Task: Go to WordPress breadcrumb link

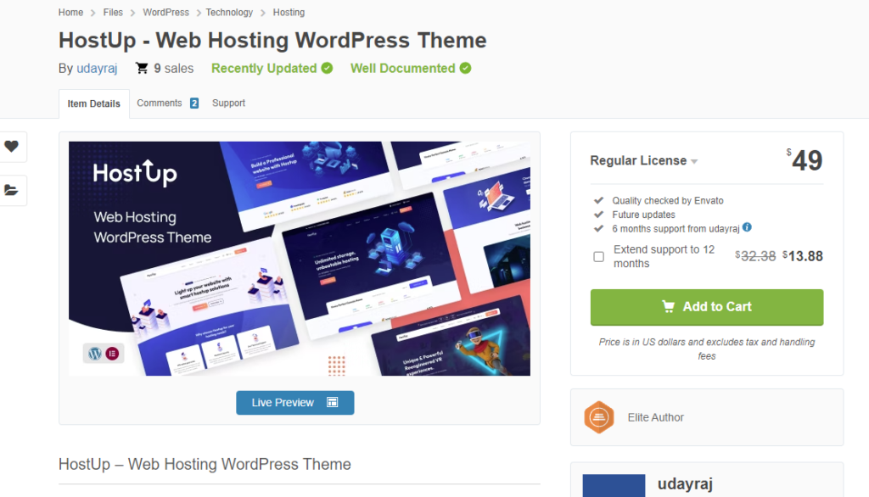Action: click(165, 13)
